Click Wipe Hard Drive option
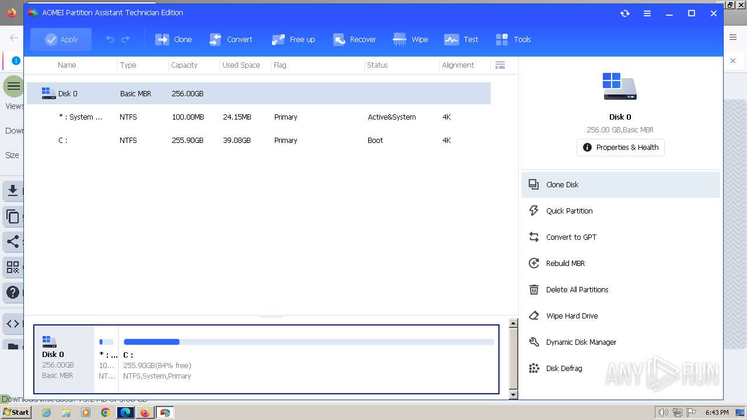 pyautogui.click(x=620, y=316)
